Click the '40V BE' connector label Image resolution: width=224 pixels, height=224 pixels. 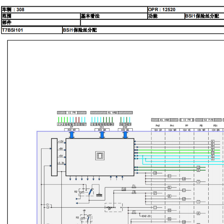[x=125, y=130]
